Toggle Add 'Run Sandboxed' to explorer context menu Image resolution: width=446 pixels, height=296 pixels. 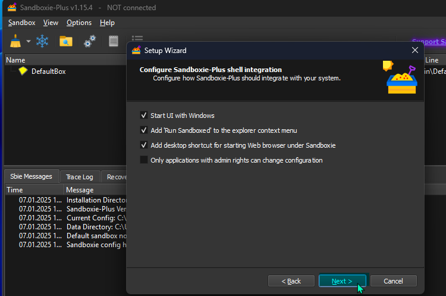click(x=144, y=130)
